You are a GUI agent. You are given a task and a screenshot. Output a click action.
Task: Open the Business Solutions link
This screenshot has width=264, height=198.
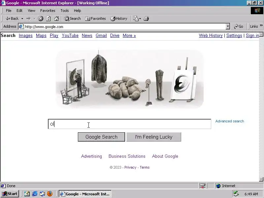tap(127, 156)
